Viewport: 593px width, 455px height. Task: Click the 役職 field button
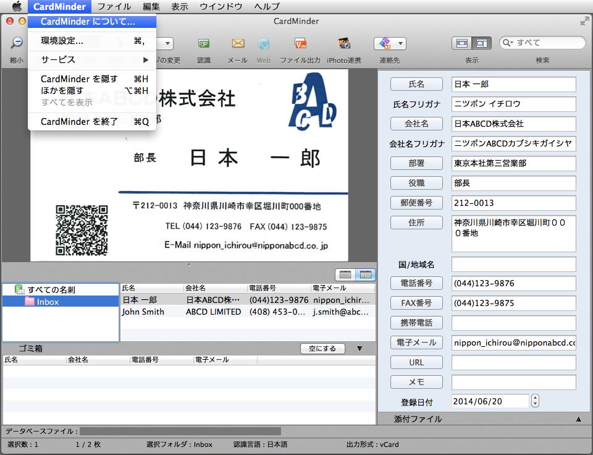pos(416,183)
